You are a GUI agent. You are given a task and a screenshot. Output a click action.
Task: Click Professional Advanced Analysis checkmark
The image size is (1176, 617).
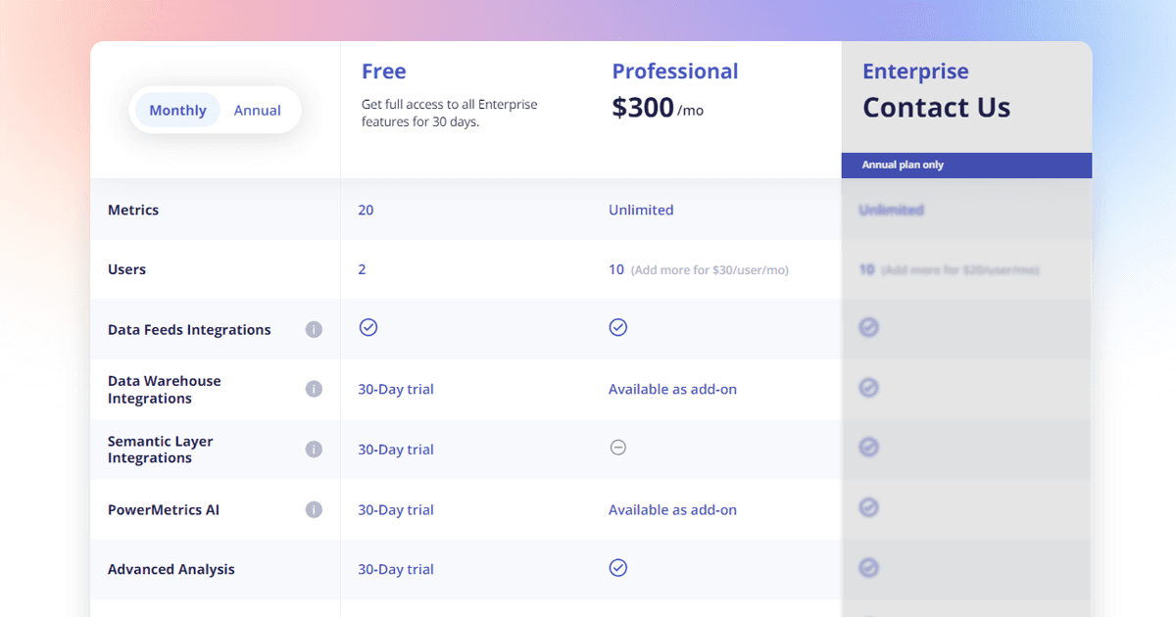pyautogui.click(x=618, y=568)
